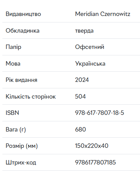The image size is (140, 174).
Task: Select the Видавництво label
Action: tap(23, 14)
